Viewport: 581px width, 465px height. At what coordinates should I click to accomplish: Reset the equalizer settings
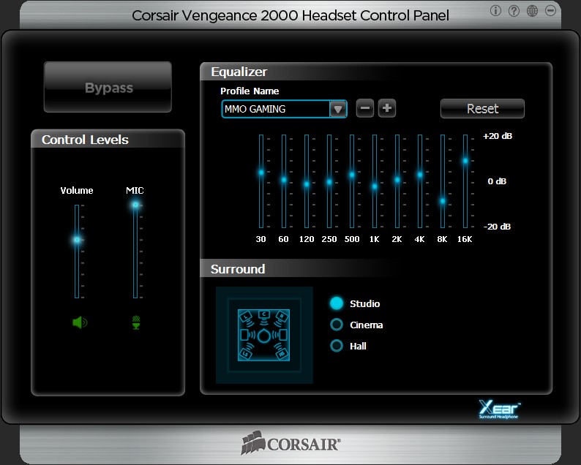[482, 109]
